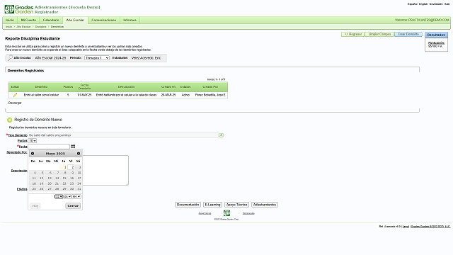Open the footer Adiestramientos button
Image resolution: width=453 pixels, height=255 pixels.
point(265,205)
